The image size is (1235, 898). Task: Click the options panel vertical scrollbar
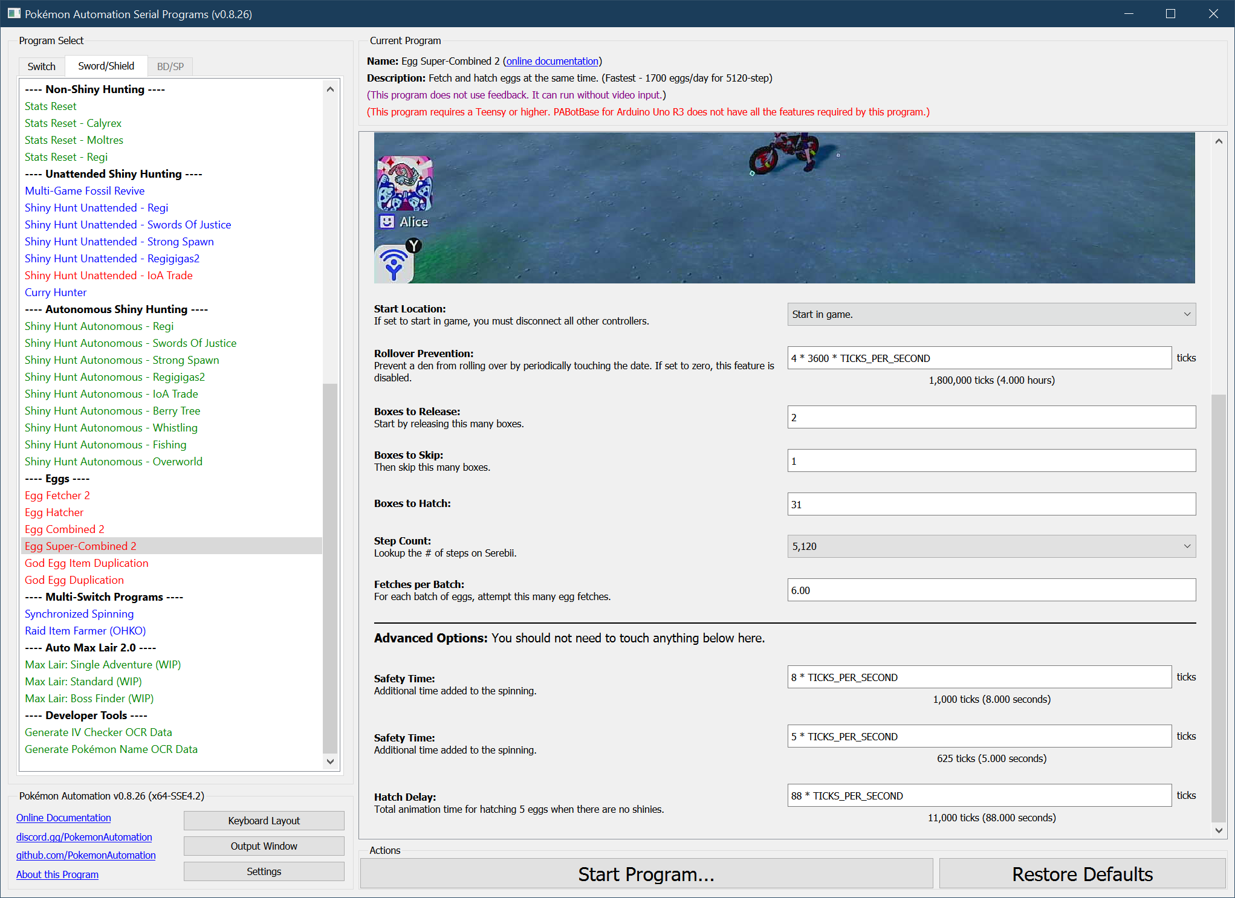pyautogui.click(x=1219, y=604)
